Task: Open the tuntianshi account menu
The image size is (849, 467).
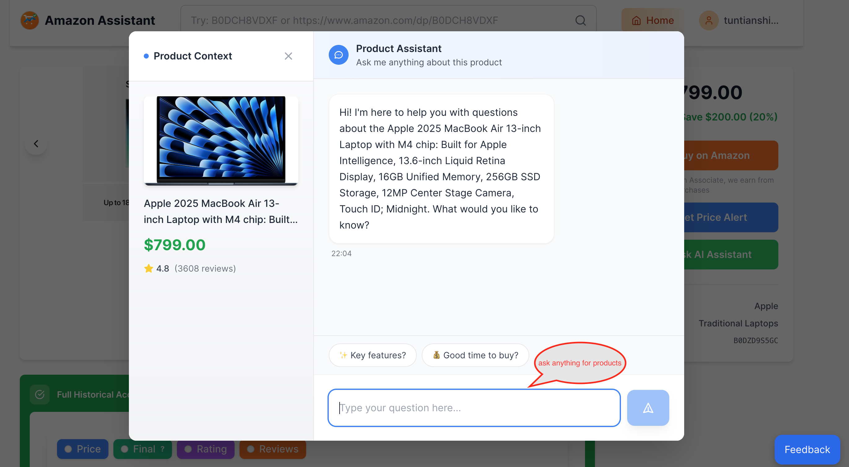Action: (x=750, y=20)
